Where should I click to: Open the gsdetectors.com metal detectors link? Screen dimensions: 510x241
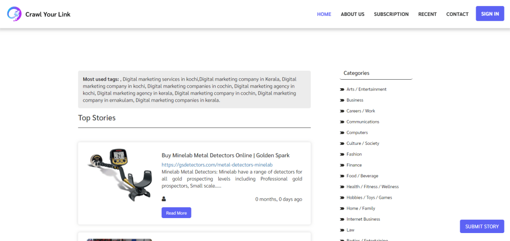pos(217,165)
